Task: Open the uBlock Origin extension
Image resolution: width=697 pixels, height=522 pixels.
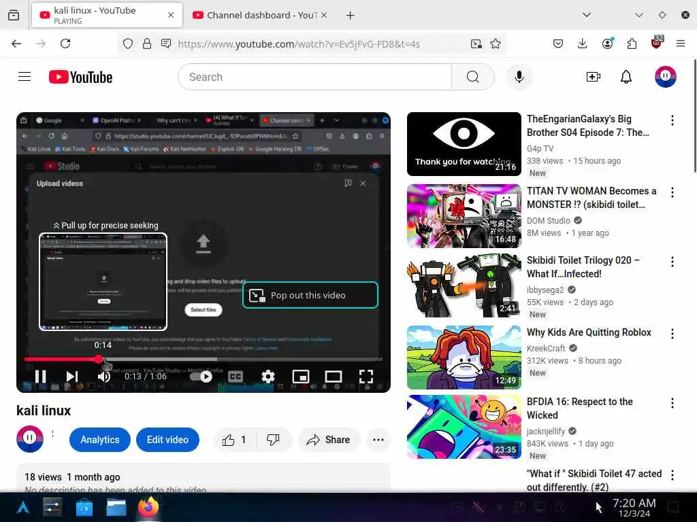Action: pos(657,42)
